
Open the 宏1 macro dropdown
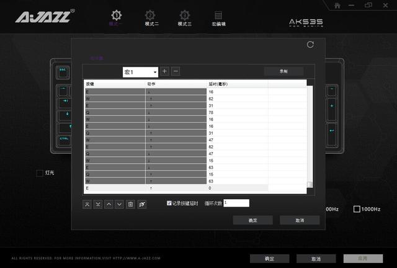point(140,72)
